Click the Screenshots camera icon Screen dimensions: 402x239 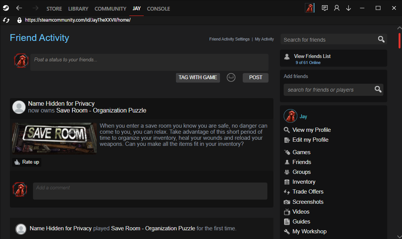pyautogui.click(x=287, y=202)
